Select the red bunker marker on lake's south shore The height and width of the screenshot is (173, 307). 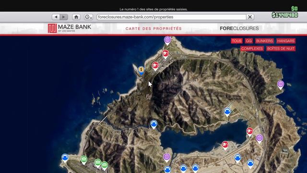coord(225,146)
